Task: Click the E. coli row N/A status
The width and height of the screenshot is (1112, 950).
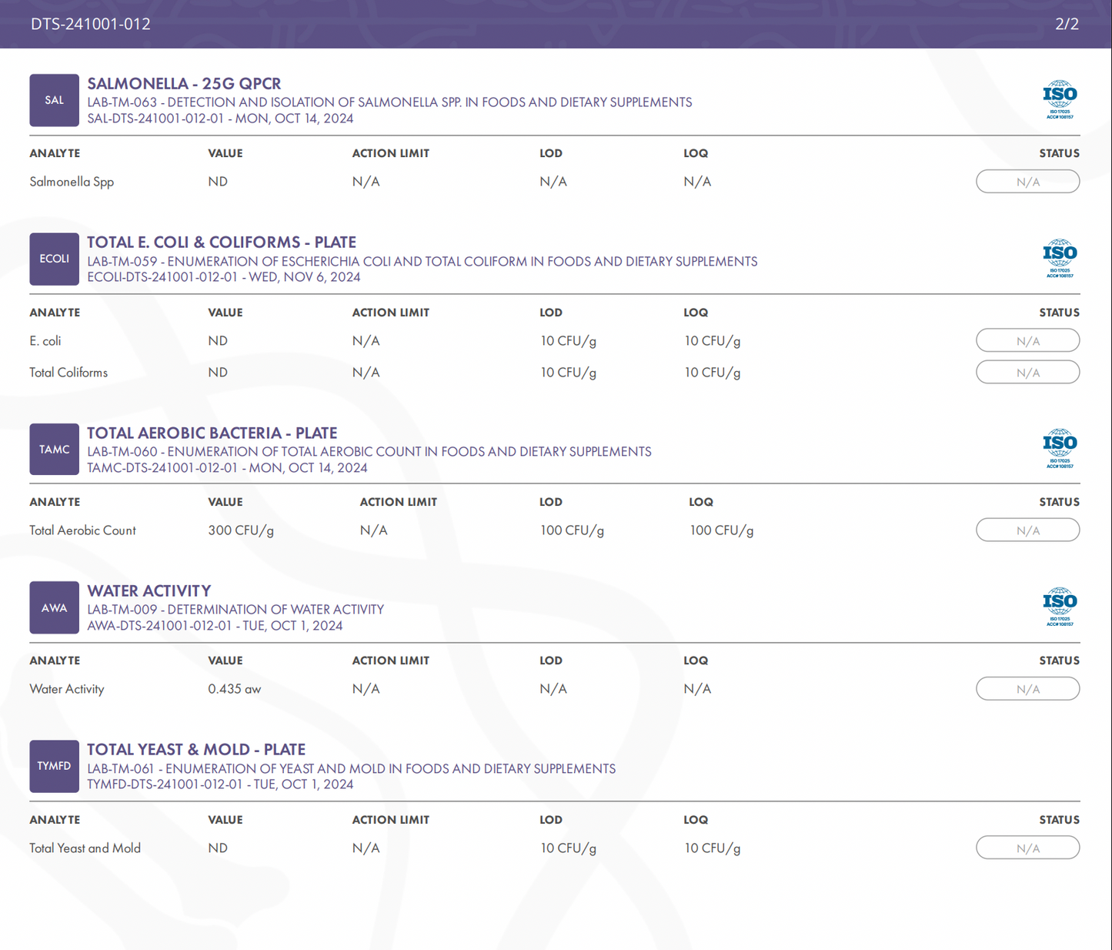Action: click(1027, 341)
